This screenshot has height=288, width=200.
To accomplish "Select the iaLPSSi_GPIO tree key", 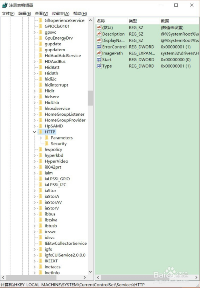I will click(57, 179).
